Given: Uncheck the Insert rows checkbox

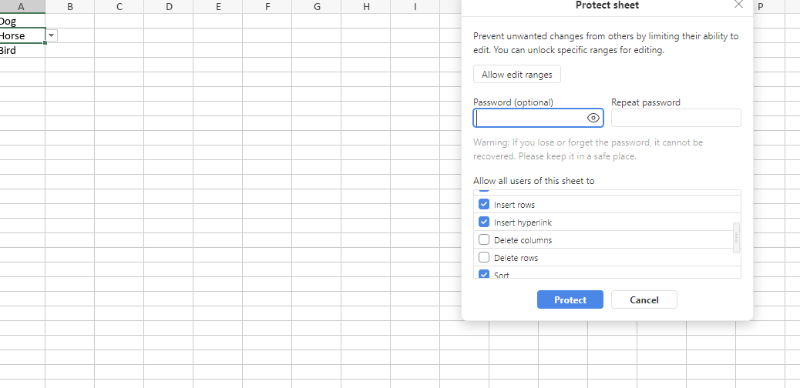Looking at the screenshot, I should pyautogui.click(x=484, y=205).
